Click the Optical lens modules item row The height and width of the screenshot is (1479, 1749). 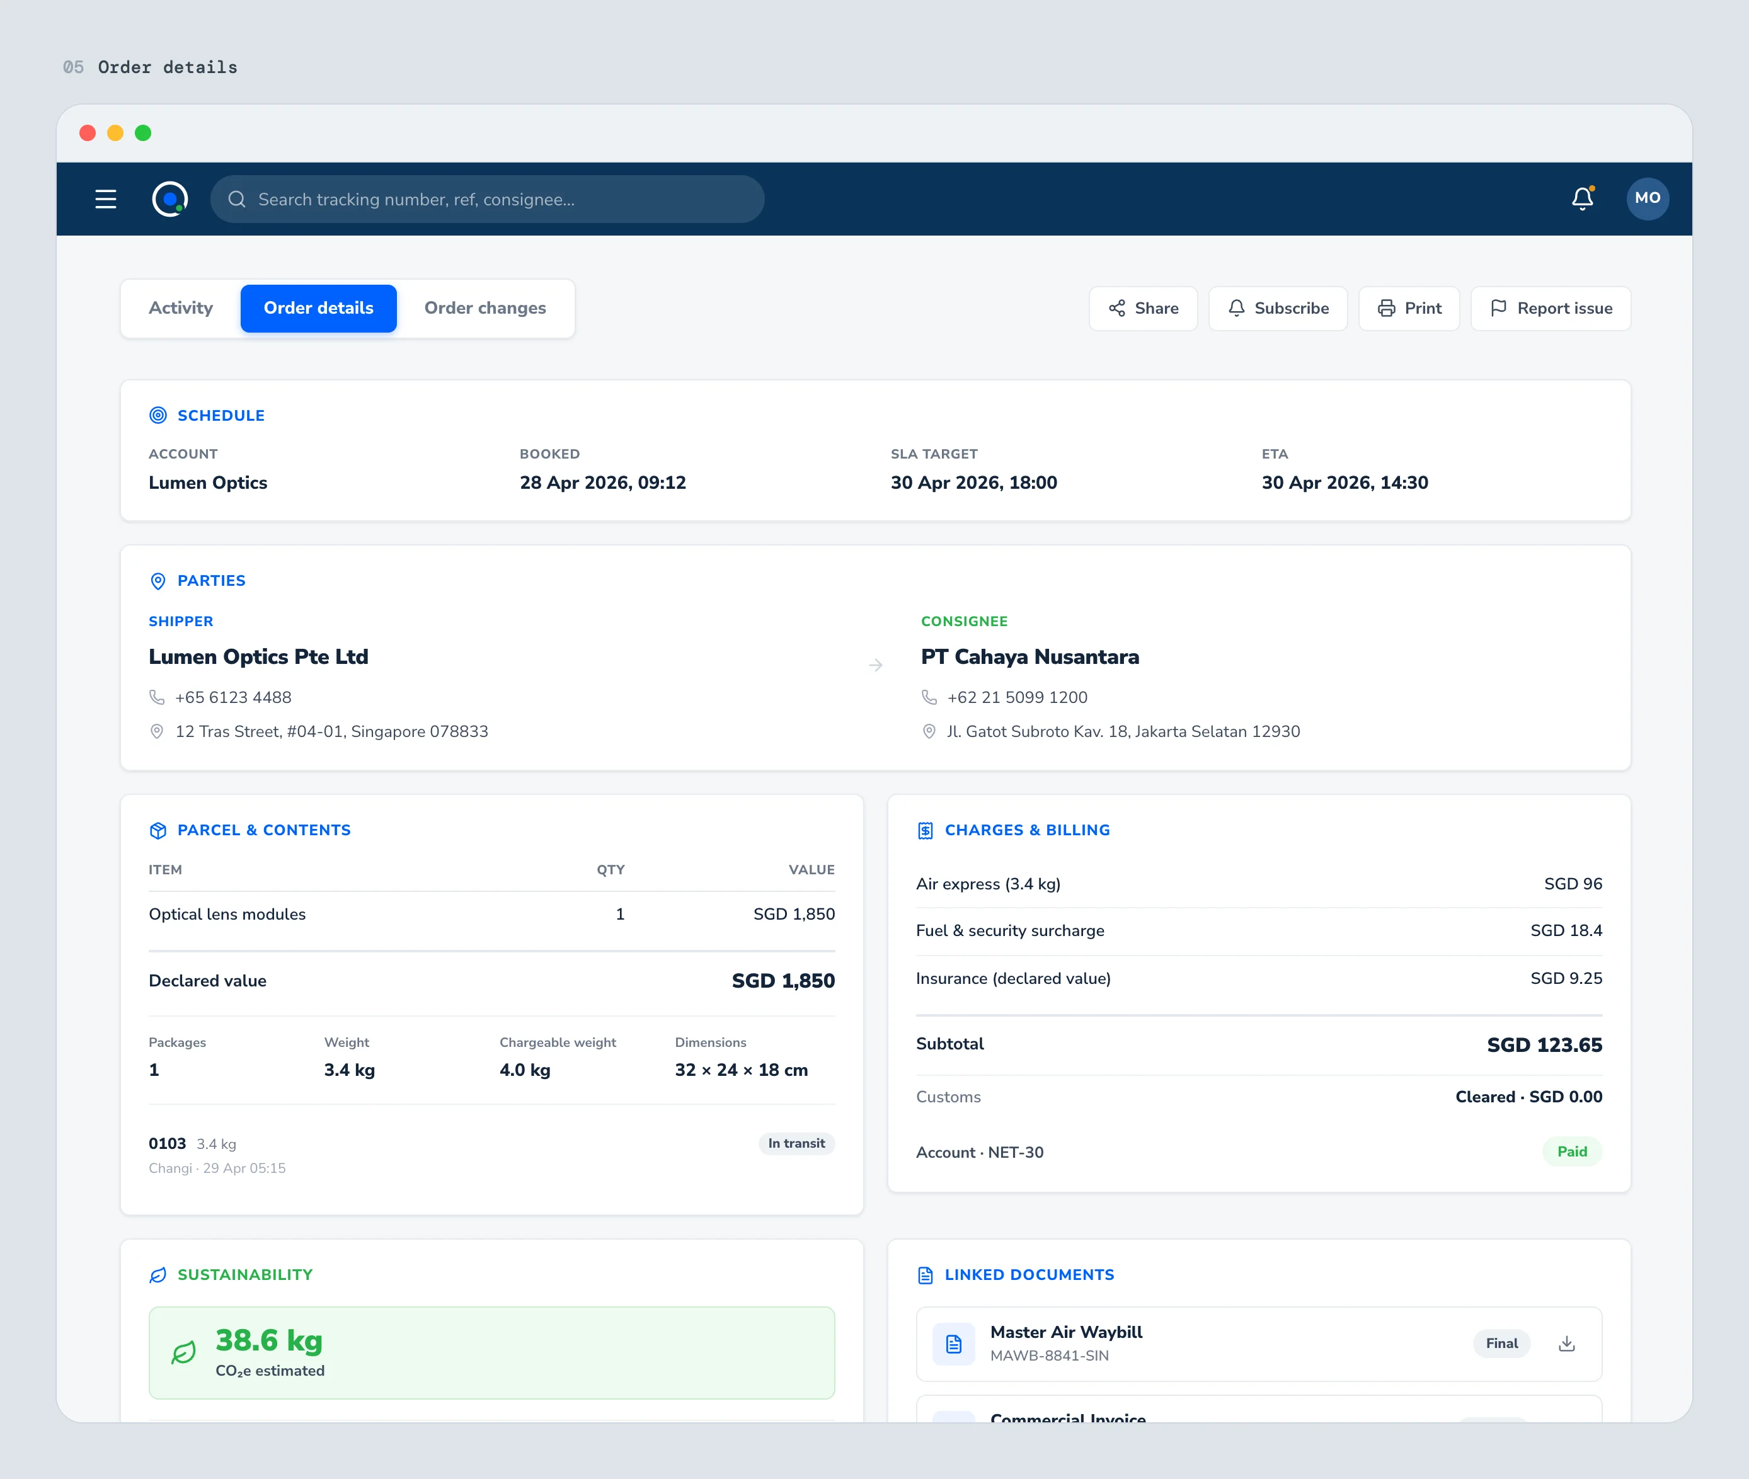[491, 915]
